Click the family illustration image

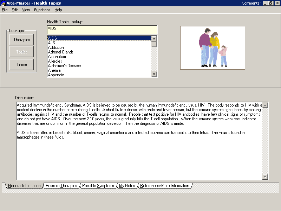[x=213, y=48]
